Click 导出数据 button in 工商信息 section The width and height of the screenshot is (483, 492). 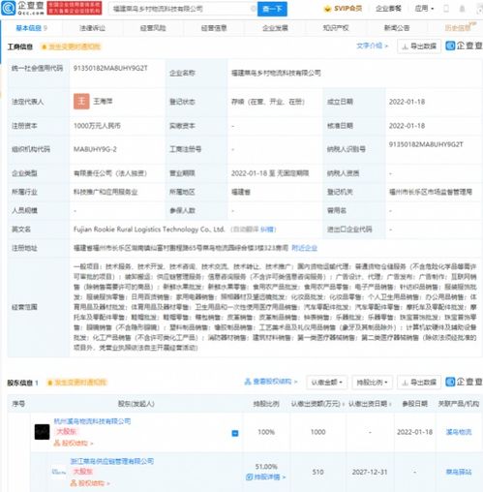(x=419, y=46)
